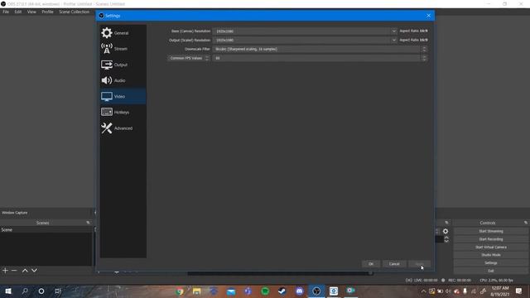530x298 pixels.
Task: Select the Video settings section
Action: 123,96
